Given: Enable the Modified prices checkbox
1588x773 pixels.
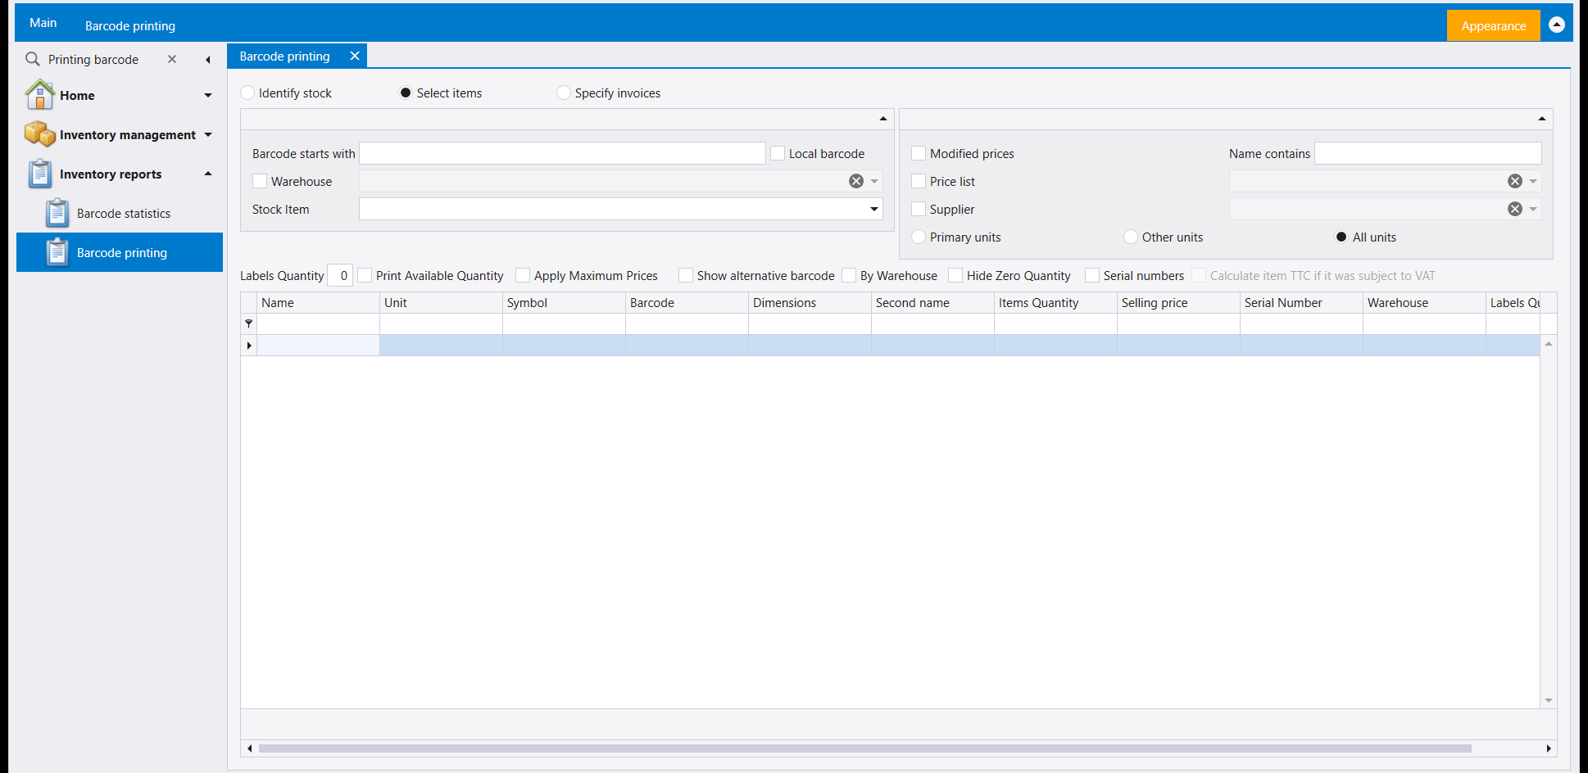Looking at the screenshot, I should click(919, 153).
